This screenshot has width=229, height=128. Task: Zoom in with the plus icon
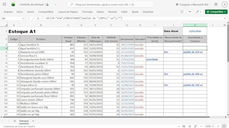[x=218, y=126]
